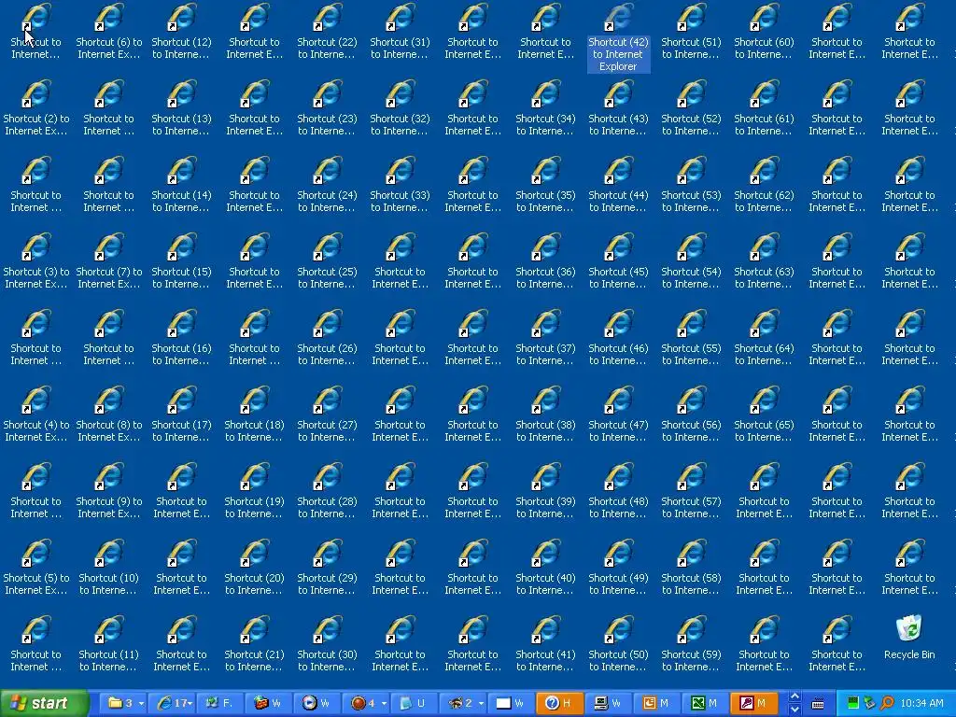Select the Shortcut (29) desktop icon
The width and height of the screenshot is (956, 717).
coord(328,567)
